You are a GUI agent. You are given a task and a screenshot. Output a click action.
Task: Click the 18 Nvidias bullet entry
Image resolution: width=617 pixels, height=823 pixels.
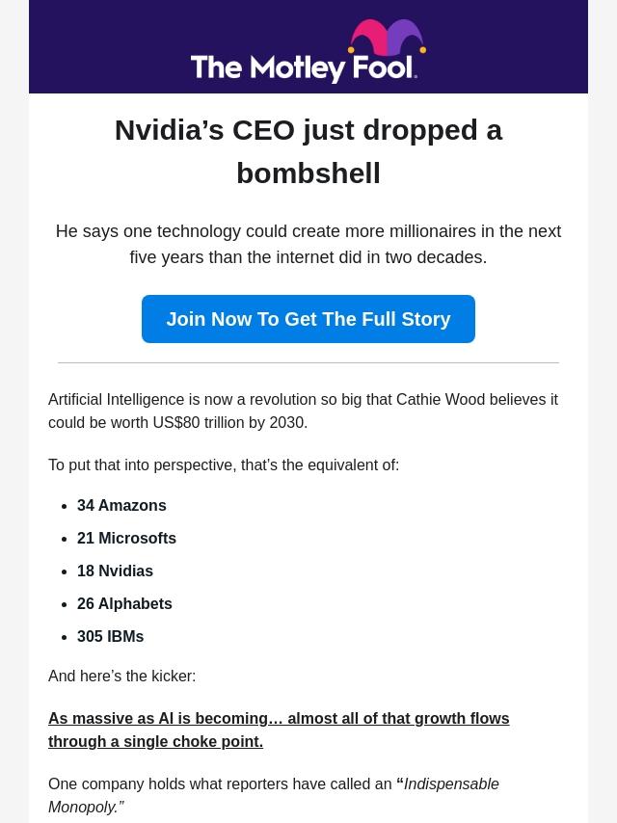point(115,571)
